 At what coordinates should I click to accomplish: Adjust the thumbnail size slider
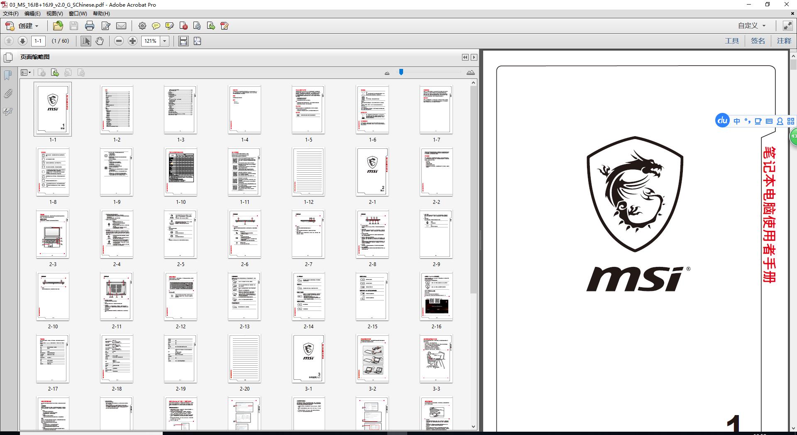[401, 72]
